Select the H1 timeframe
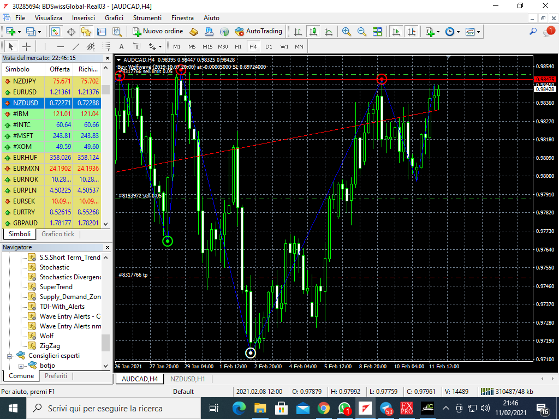This screenshot has width=559, height=419. [x=238, y=46]
